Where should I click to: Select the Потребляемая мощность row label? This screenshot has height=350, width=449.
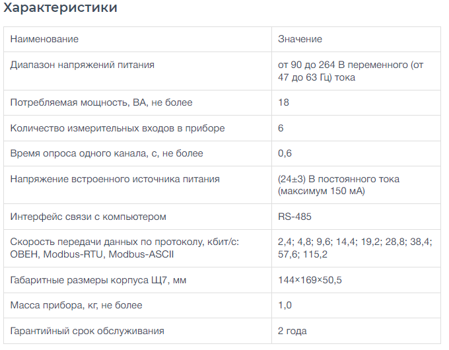[x=102, y=102]
